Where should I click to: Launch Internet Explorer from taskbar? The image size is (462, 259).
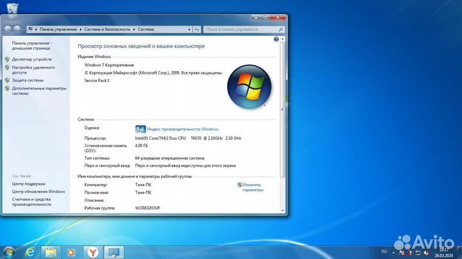point(30,252)
